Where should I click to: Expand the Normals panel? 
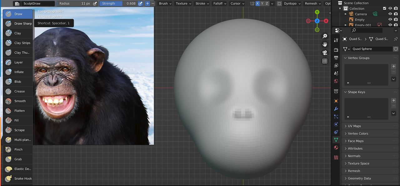[370, 156]
